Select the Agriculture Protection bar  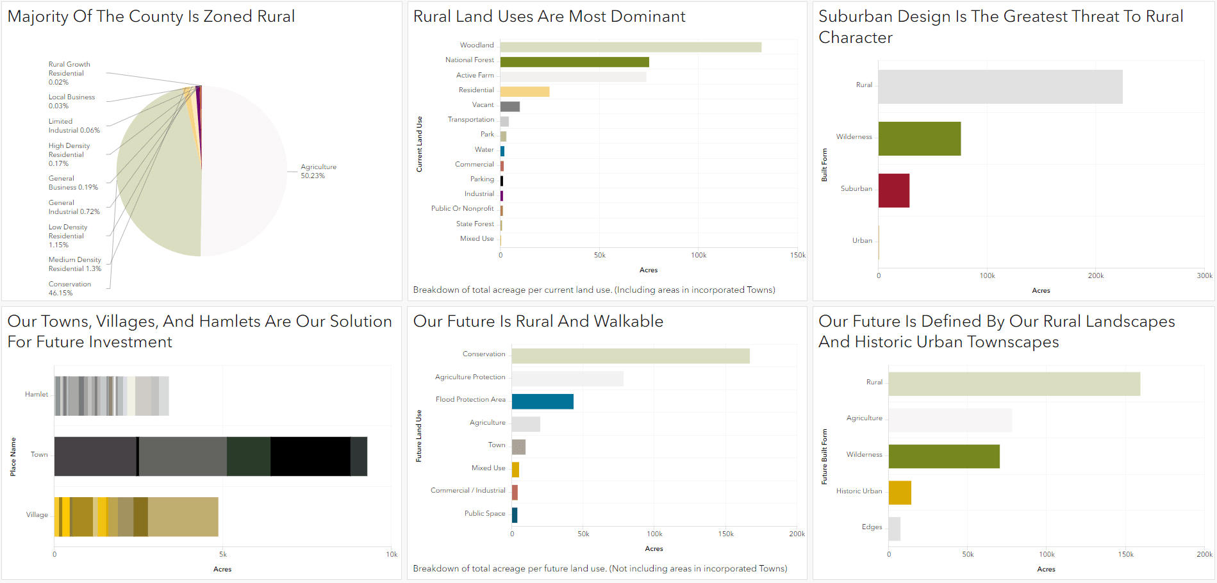tap(567, 376)
